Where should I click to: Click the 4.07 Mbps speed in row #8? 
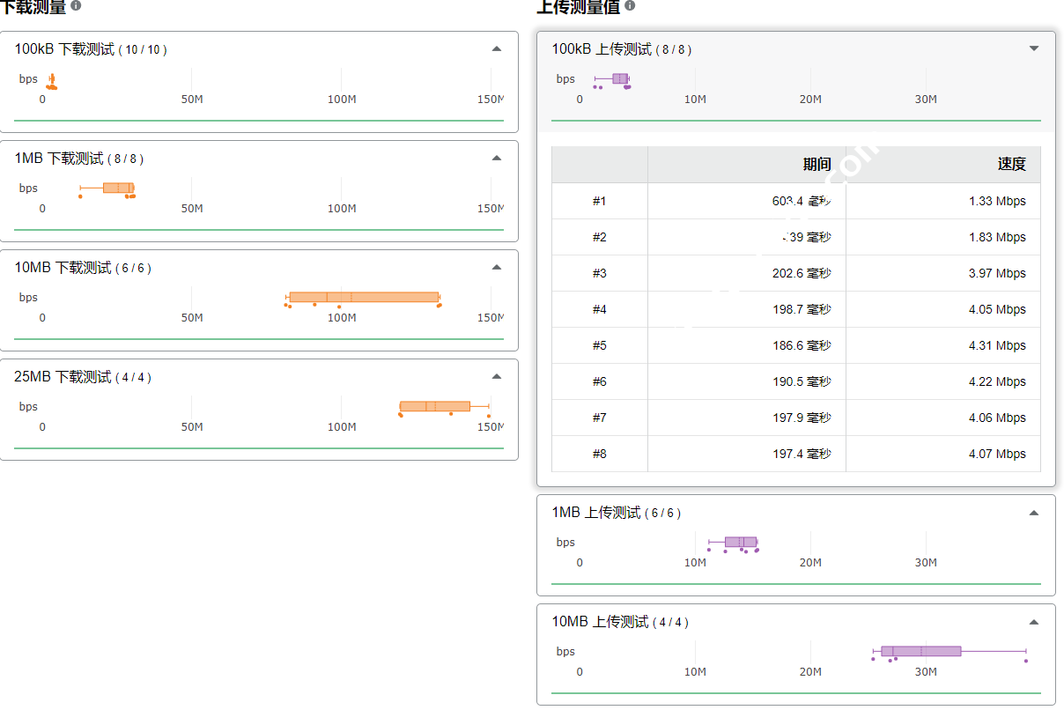997,454
